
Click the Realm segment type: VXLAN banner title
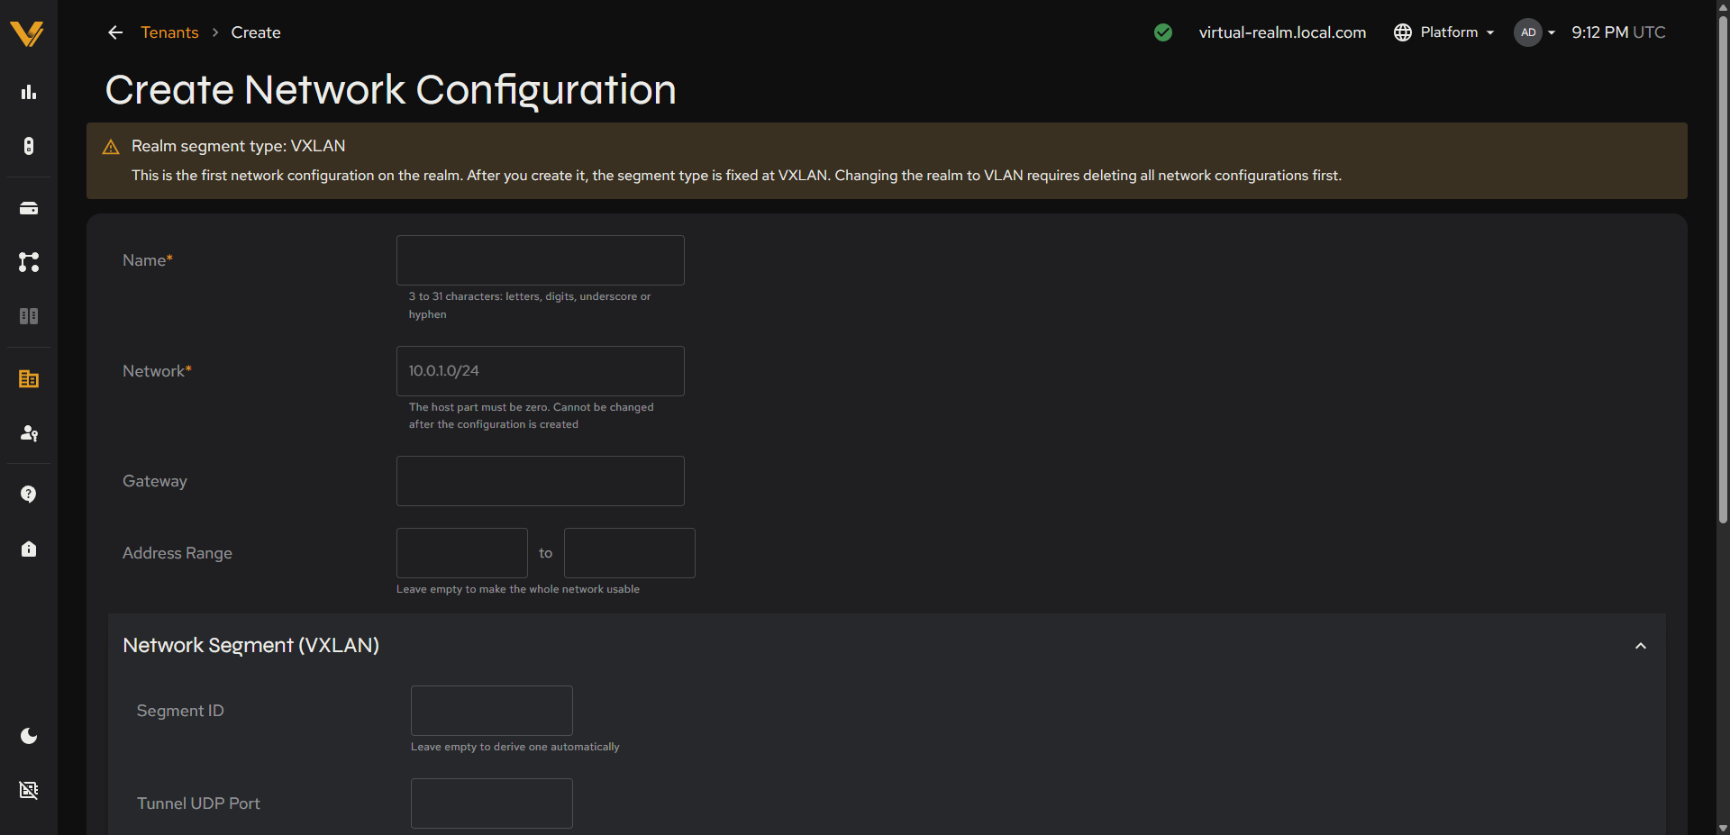[x=238, y=146]
